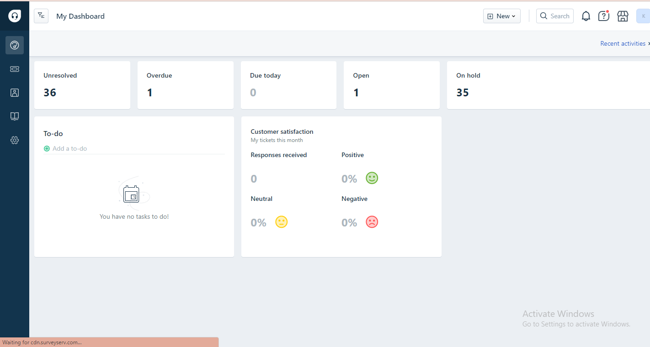Click the Neutral label
The image size is (650, 347).
261,199
